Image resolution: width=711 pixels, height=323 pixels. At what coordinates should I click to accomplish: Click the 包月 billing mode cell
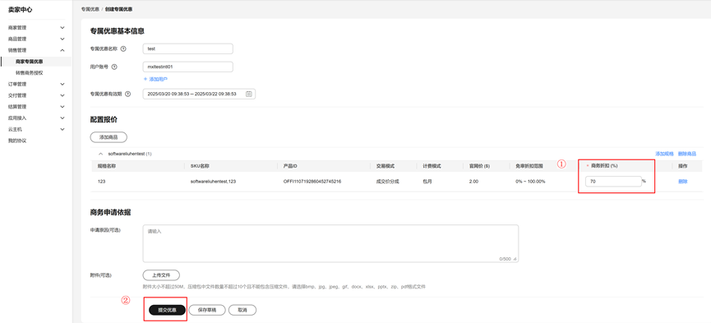(x=428, y=182)
